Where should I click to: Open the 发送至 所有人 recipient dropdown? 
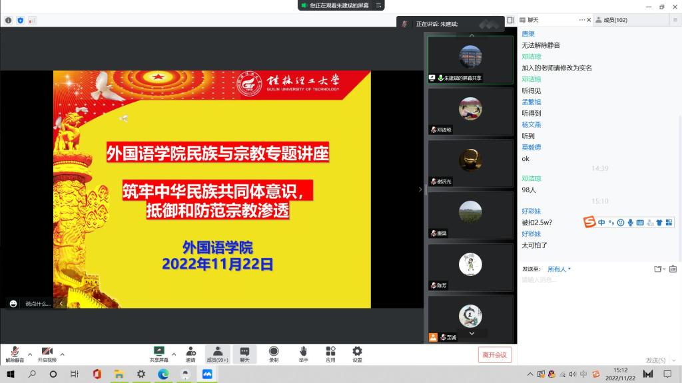(x=559, y=269)
